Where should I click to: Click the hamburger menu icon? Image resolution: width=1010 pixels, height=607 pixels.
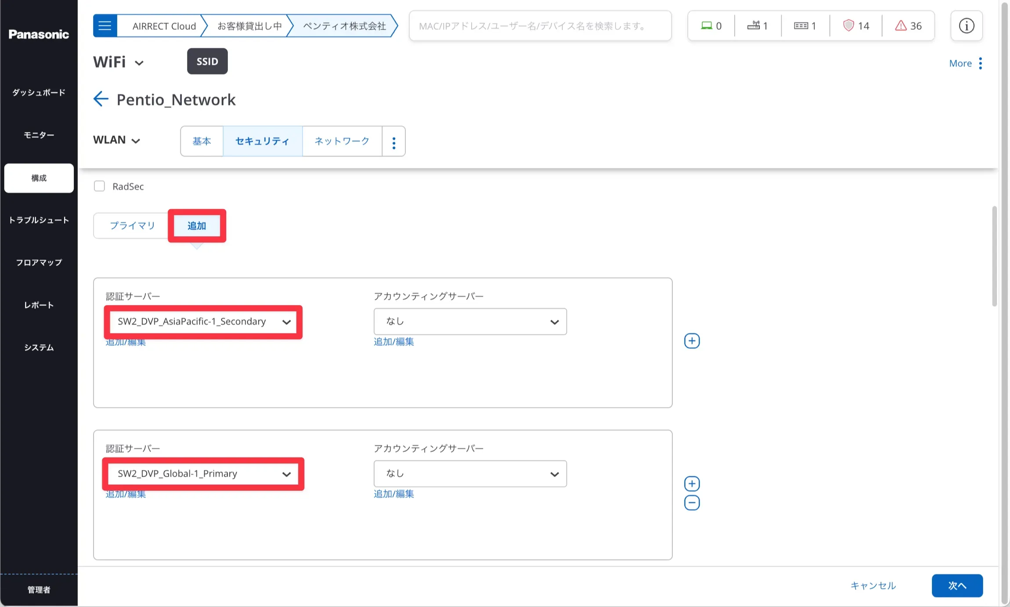coord(105,26)
